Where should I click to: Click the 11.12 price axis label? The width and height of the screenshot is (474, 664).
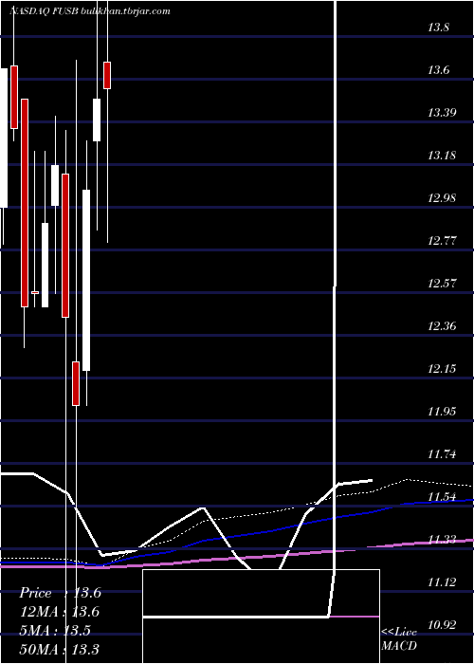(x=441, y=581)
